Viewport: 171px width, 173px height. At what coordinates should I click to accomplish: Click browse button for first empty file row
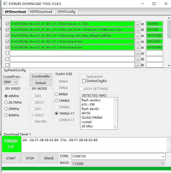point(138,53)
